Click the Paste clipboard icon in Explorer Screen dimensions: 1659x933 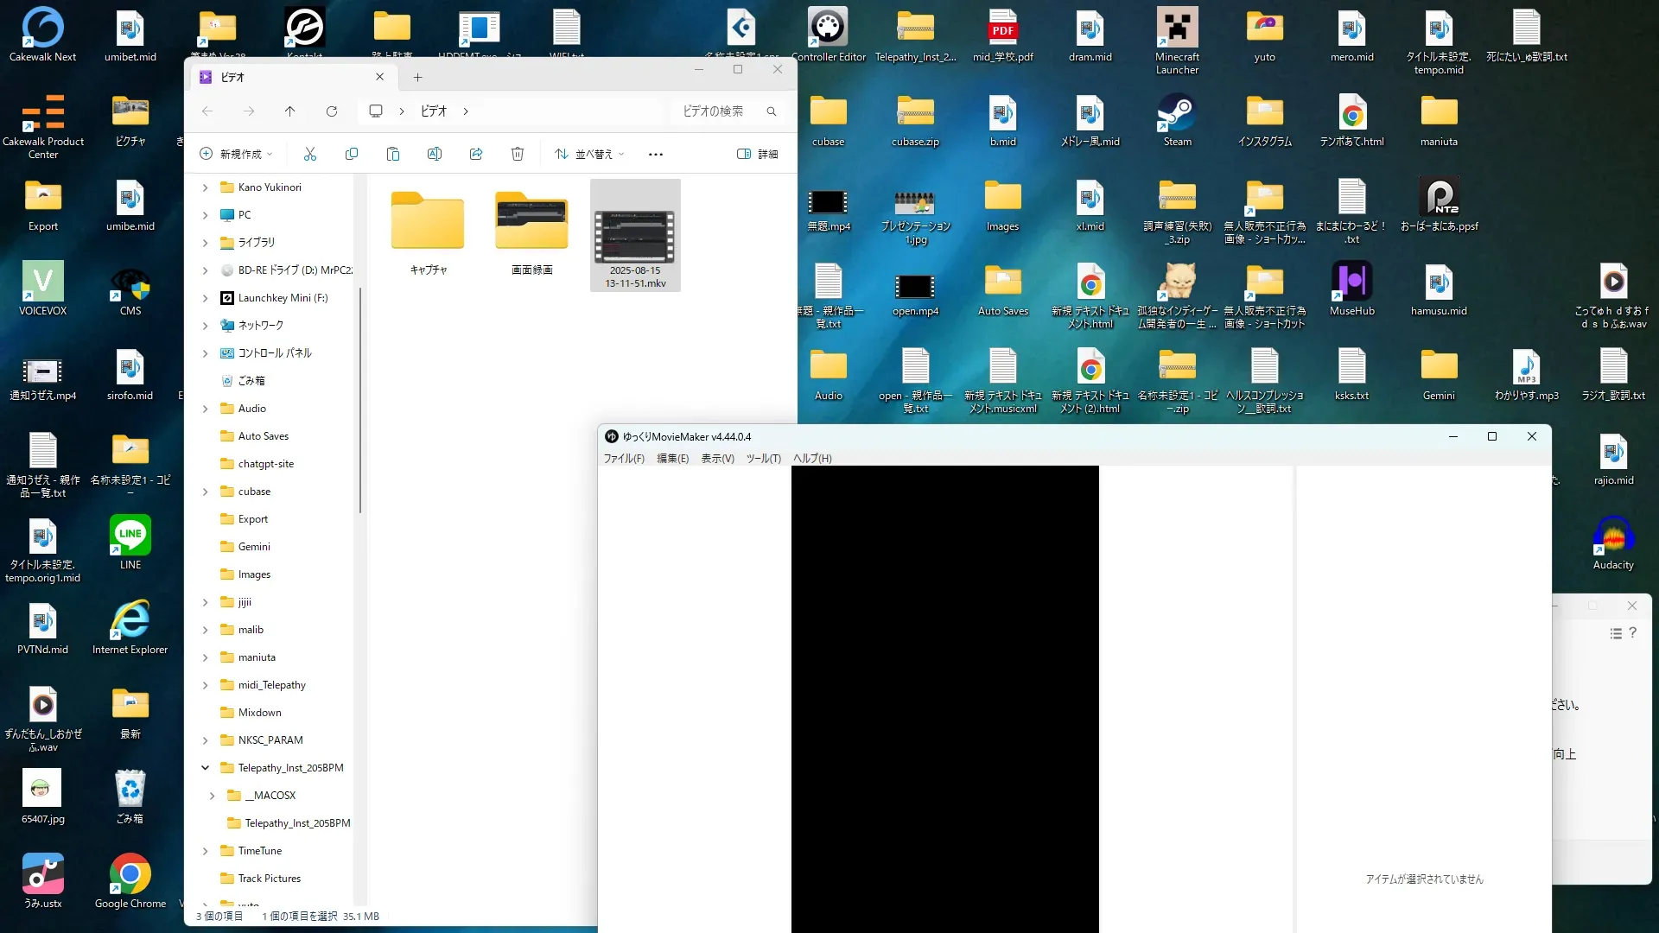pos(393,154)
